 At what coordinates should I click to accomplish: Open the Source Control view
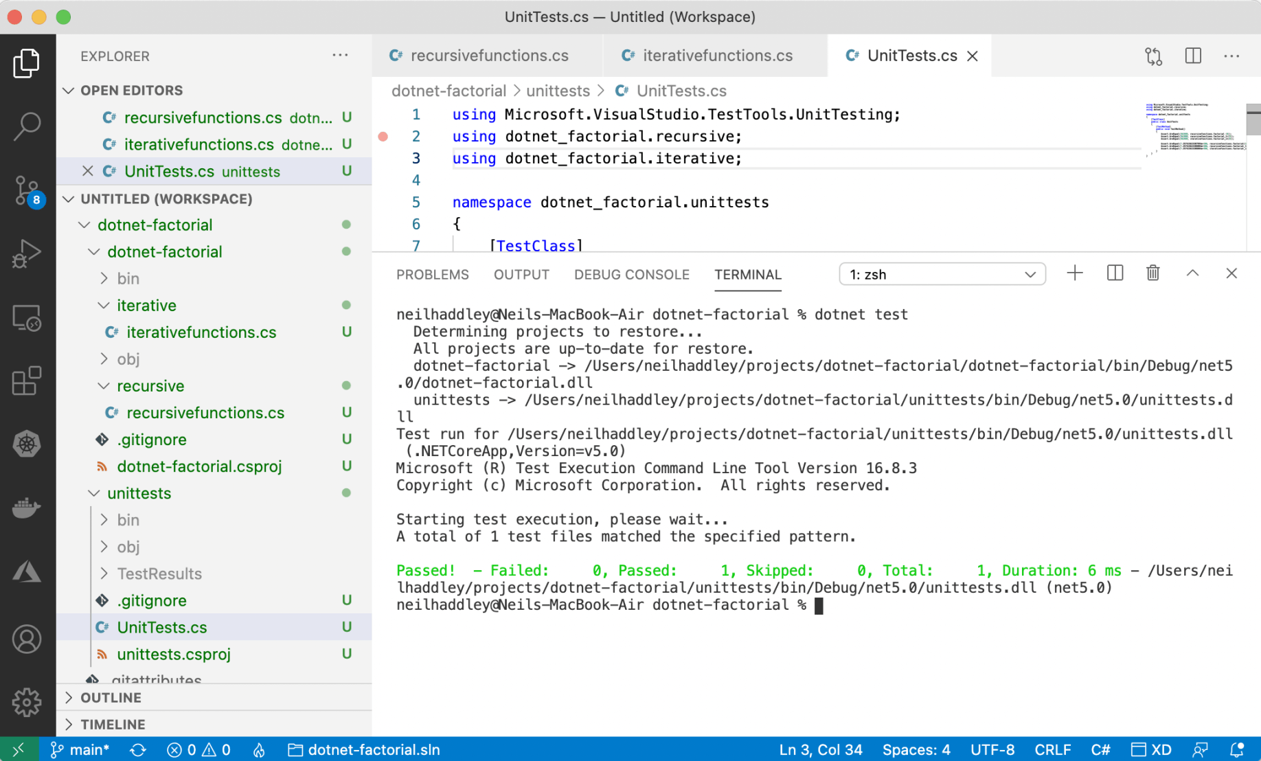tap(27, 190)
